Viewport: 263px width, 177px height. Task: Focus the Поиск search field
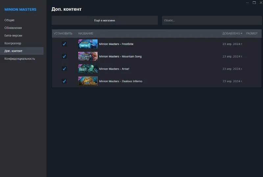(212, 20)
